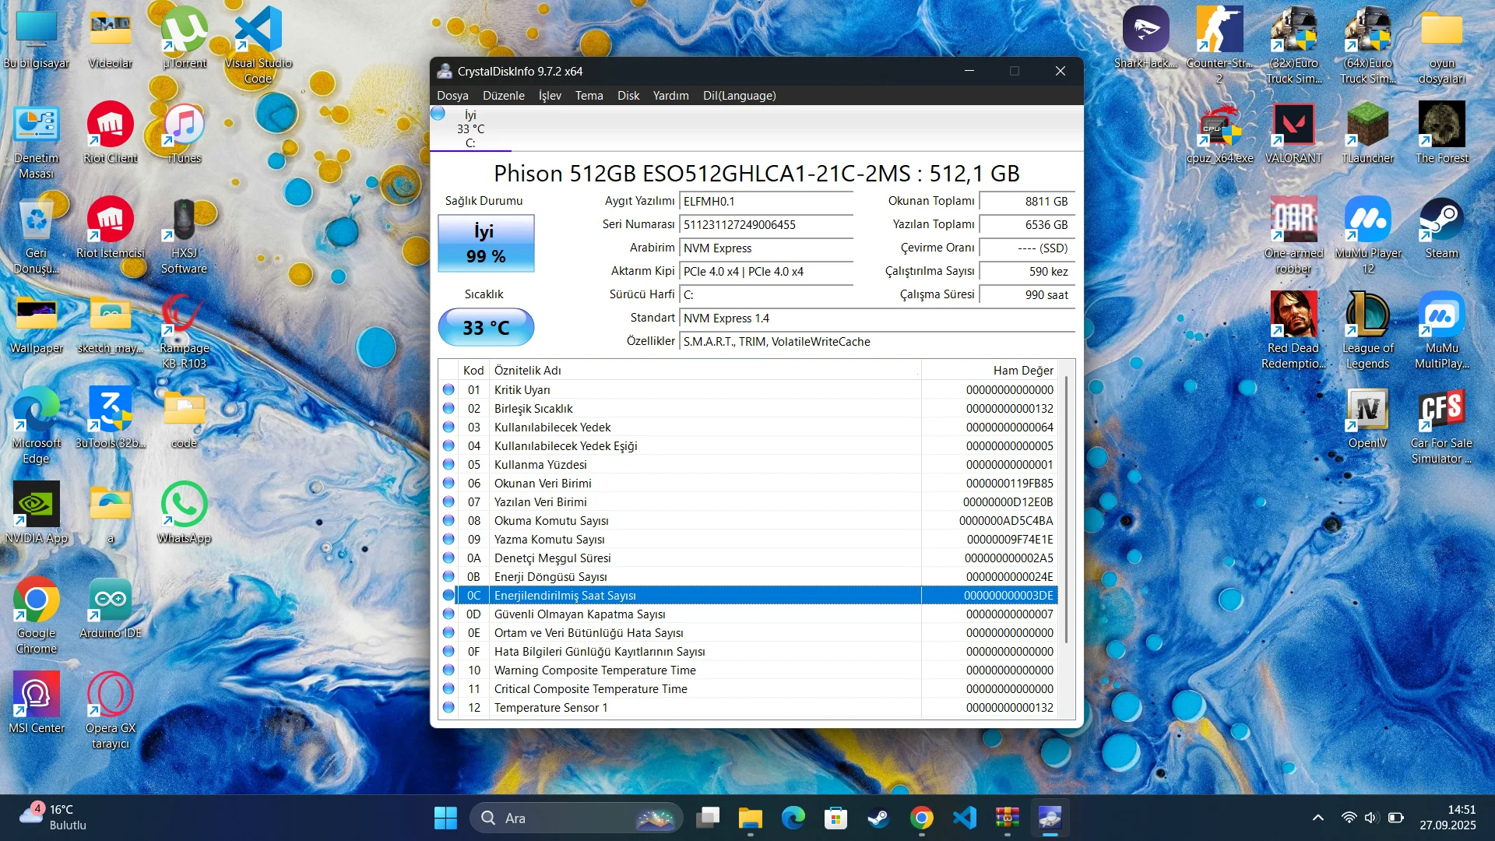The width and height of the screenshot is (1495, 841).
Task: Open the Yardım menu
Action: click(670, 96)
